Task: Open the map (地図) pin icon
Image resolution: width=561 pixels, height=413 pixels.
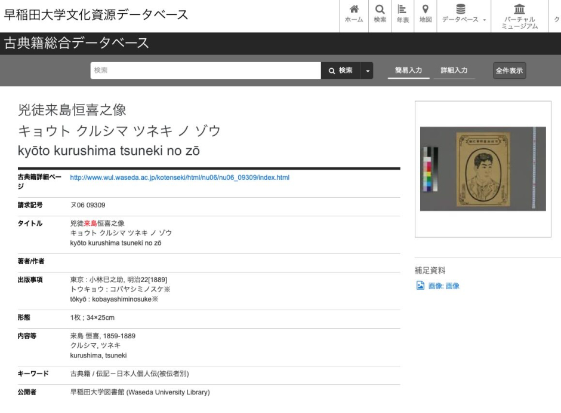Action: (426, 10)
